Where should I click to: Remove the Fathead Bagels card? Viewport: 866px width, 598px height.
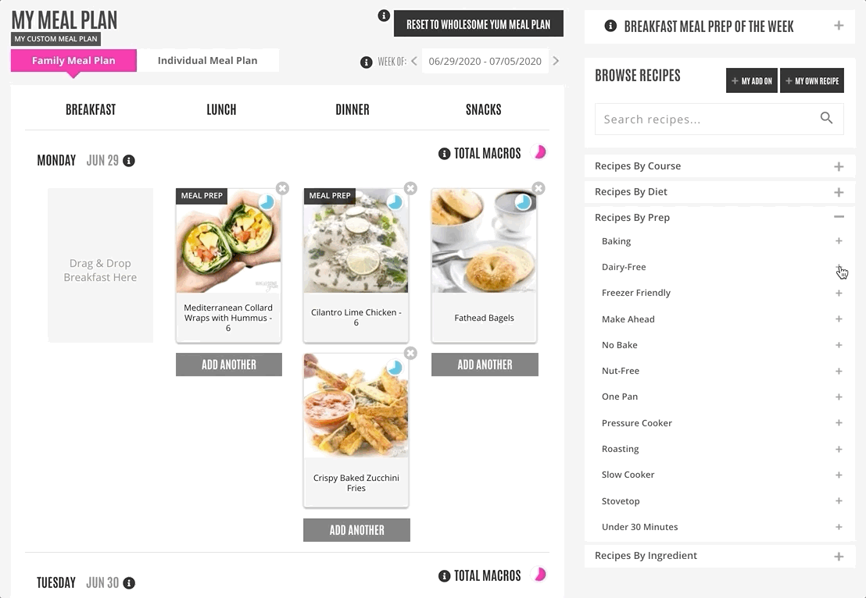[539, 189]
